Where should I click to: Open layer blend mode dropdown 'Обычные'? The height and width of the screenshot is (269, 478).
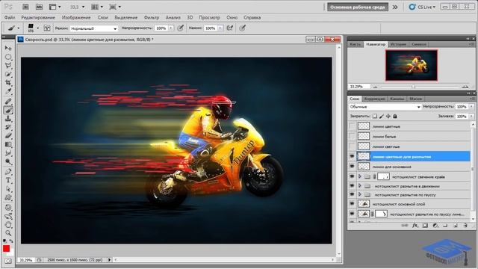pos(385,107)
